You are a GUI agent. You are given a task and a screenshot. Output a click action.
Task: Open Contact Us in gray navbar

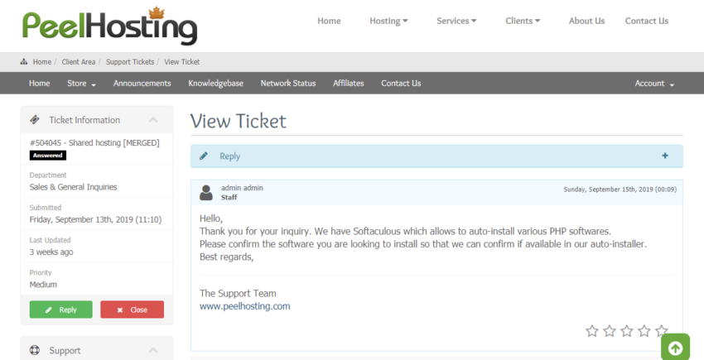pyautogui.click(x=401, y=83)
